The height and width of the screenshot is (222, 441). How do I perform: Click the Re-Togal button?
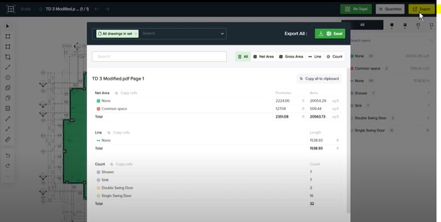355,9
